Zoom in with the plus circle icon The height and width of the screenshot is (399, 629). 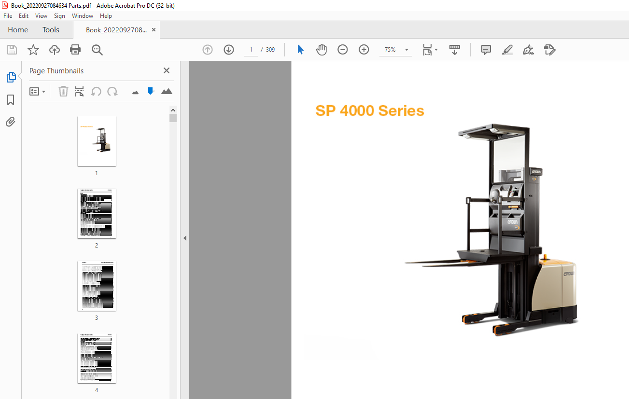(x=364, y=50)
